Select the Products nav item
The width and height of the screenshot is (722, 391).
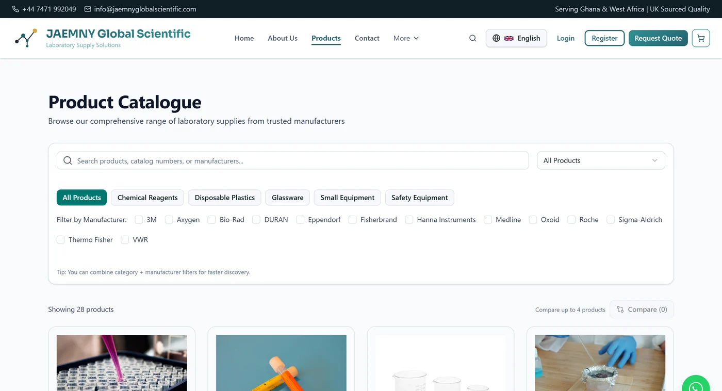326,38
